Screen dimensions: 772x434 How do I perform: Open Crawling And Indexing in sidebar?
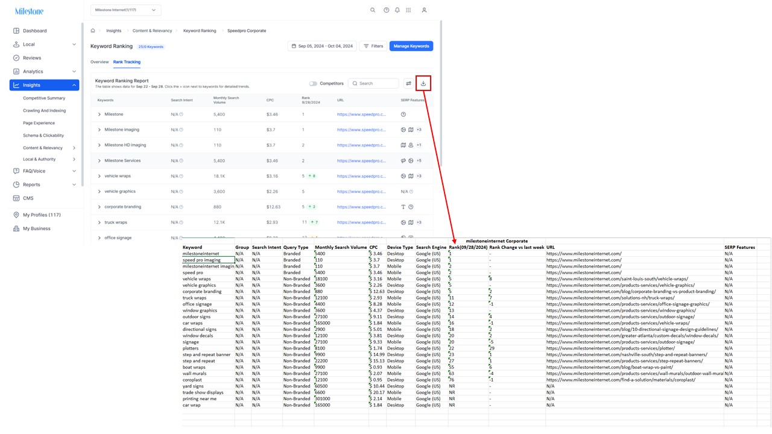click(45, 111)
